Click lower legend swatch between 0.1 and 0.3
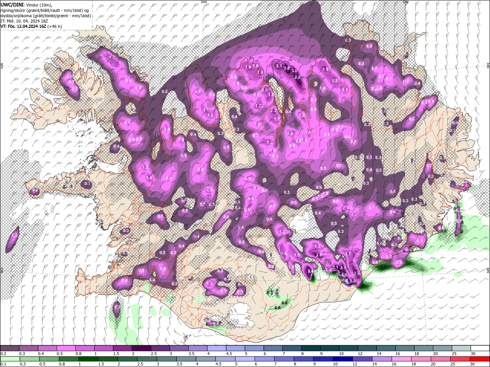 coord(10,359)
